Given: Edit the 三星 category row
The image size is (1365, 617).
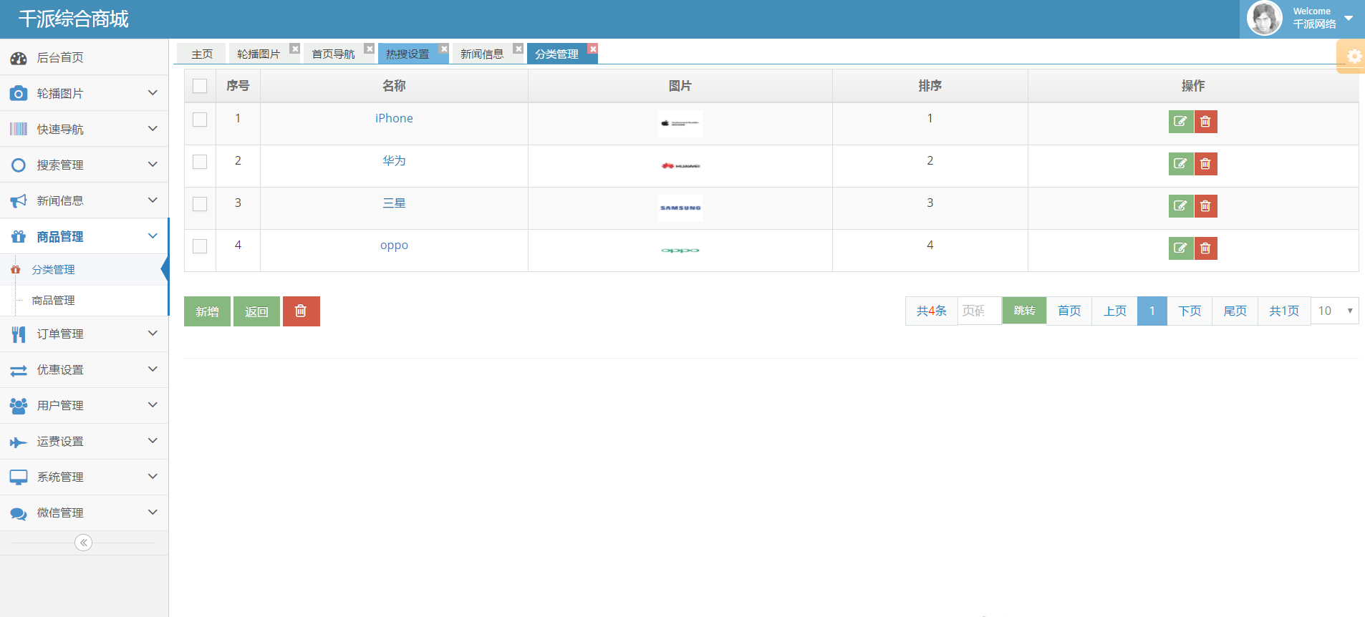Looking at the screenshot, I should click(x=1180, y=206).
